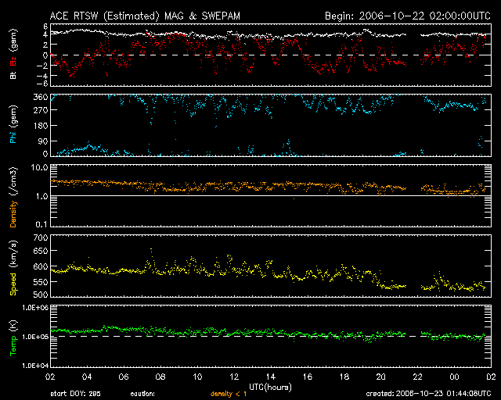Image resolution: width=501 pixels, height=400 pixels.
Task: Select the 00 hour tick label
Action: click(x=454, y=377)
